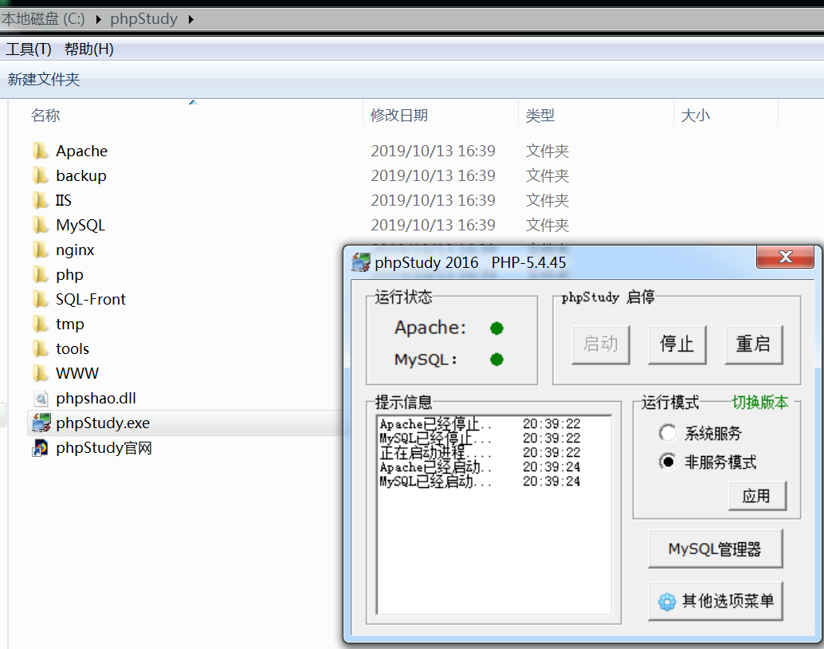Click the phpStudy官网 shortcut icon

[x=40, y=448]
